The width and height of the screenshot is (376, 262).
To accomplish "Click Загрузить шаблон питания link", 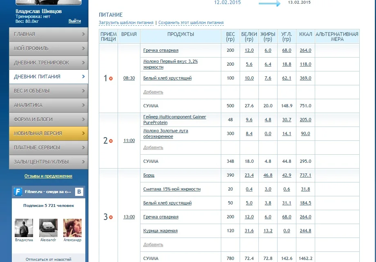I will pos(126,22).
